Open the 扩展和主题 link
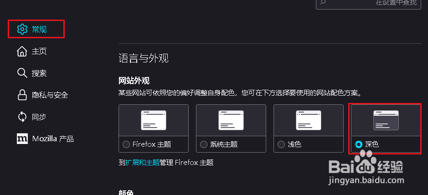 click(142, 163)
